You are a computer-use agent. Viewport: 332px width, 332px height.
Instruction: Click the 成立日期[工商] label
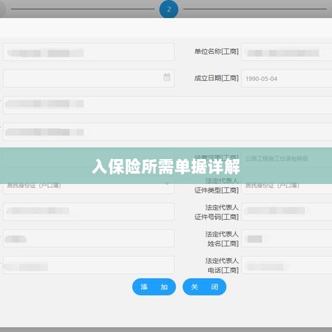pyautogui.click(x=216, y=78)
